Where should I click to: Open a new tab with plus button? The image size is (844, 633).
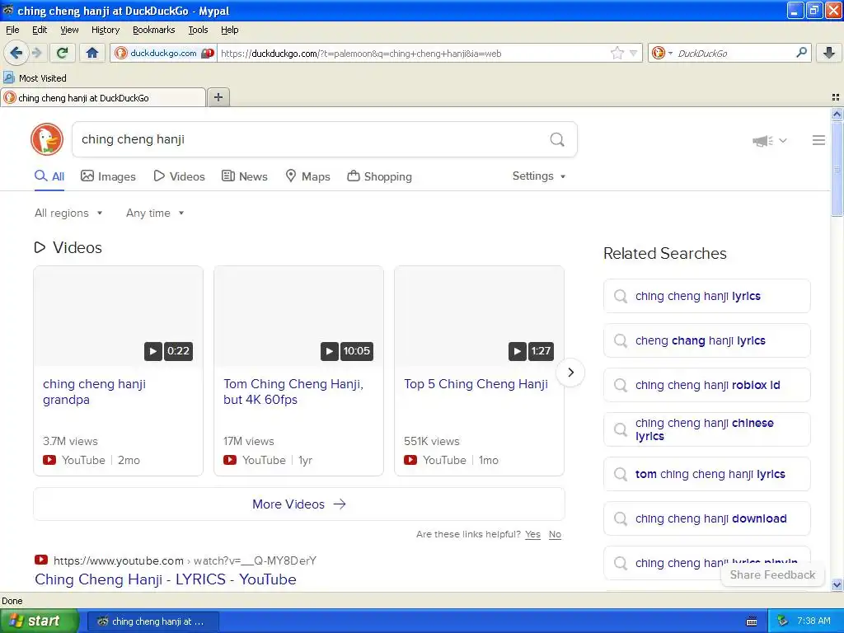(x=218, y=97)
